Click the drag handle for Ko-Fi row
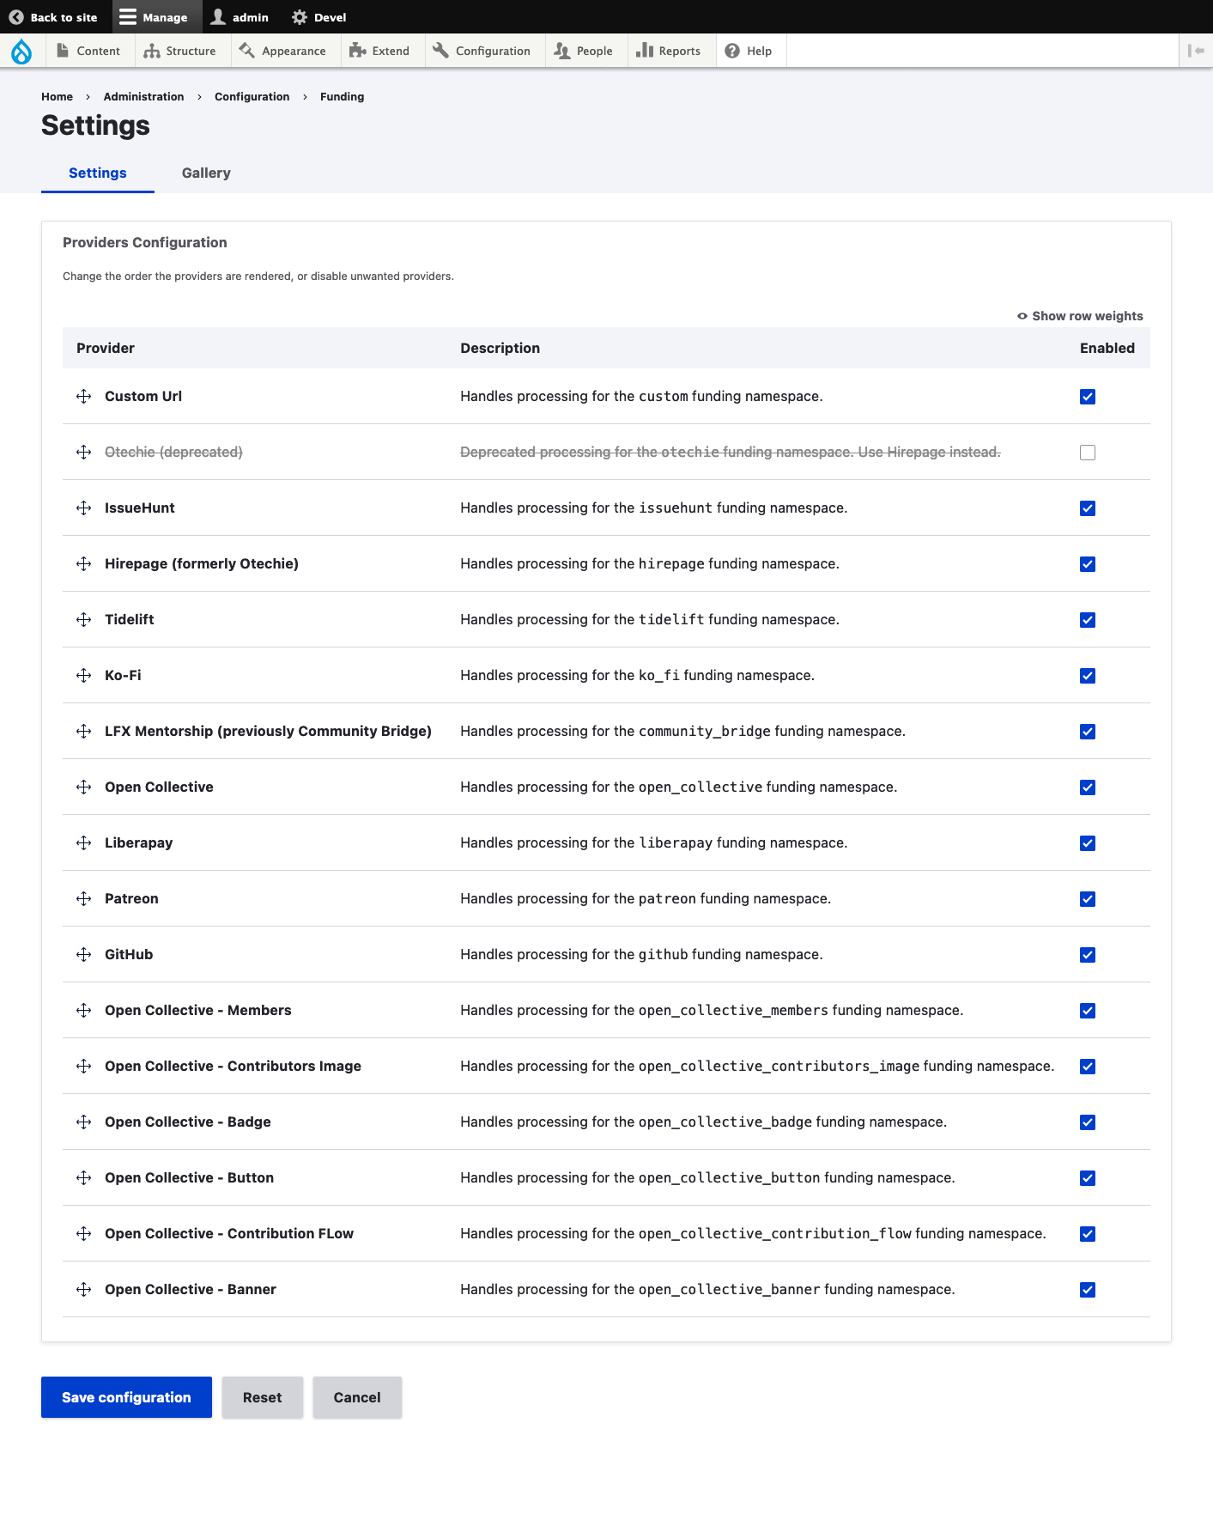The width and height of the screenshot is (1213, 1514). pos(83,675)
